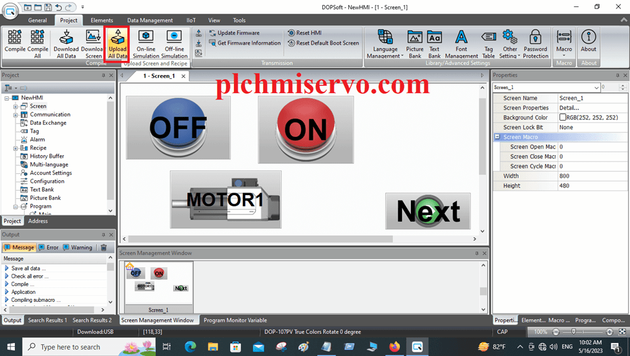
Task: Click the Compile All icon
Action: point(37,43)
